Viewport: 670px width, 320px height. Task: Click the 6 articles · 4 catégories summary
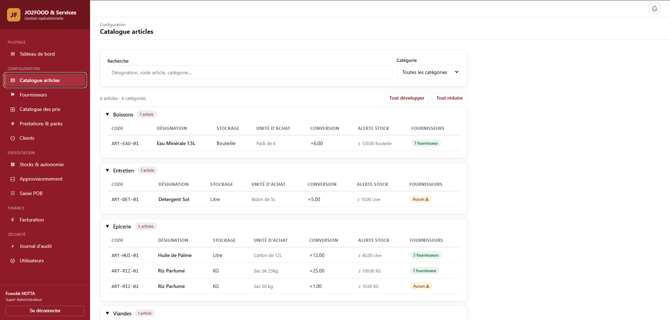pos(123,98)
